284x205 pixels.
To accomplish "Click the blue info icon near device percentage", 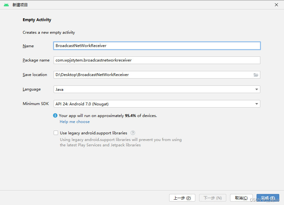I will point(55,115).
